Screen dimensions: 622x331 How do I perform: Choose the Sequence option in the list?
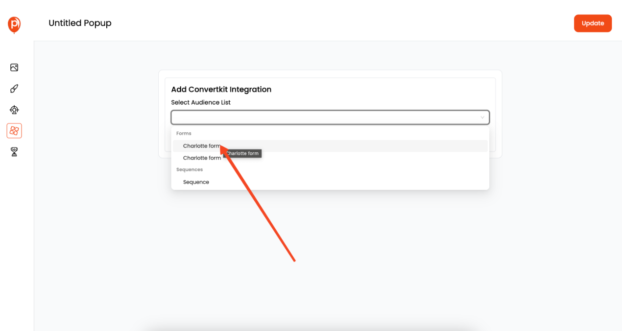click(x=330, y=182)
